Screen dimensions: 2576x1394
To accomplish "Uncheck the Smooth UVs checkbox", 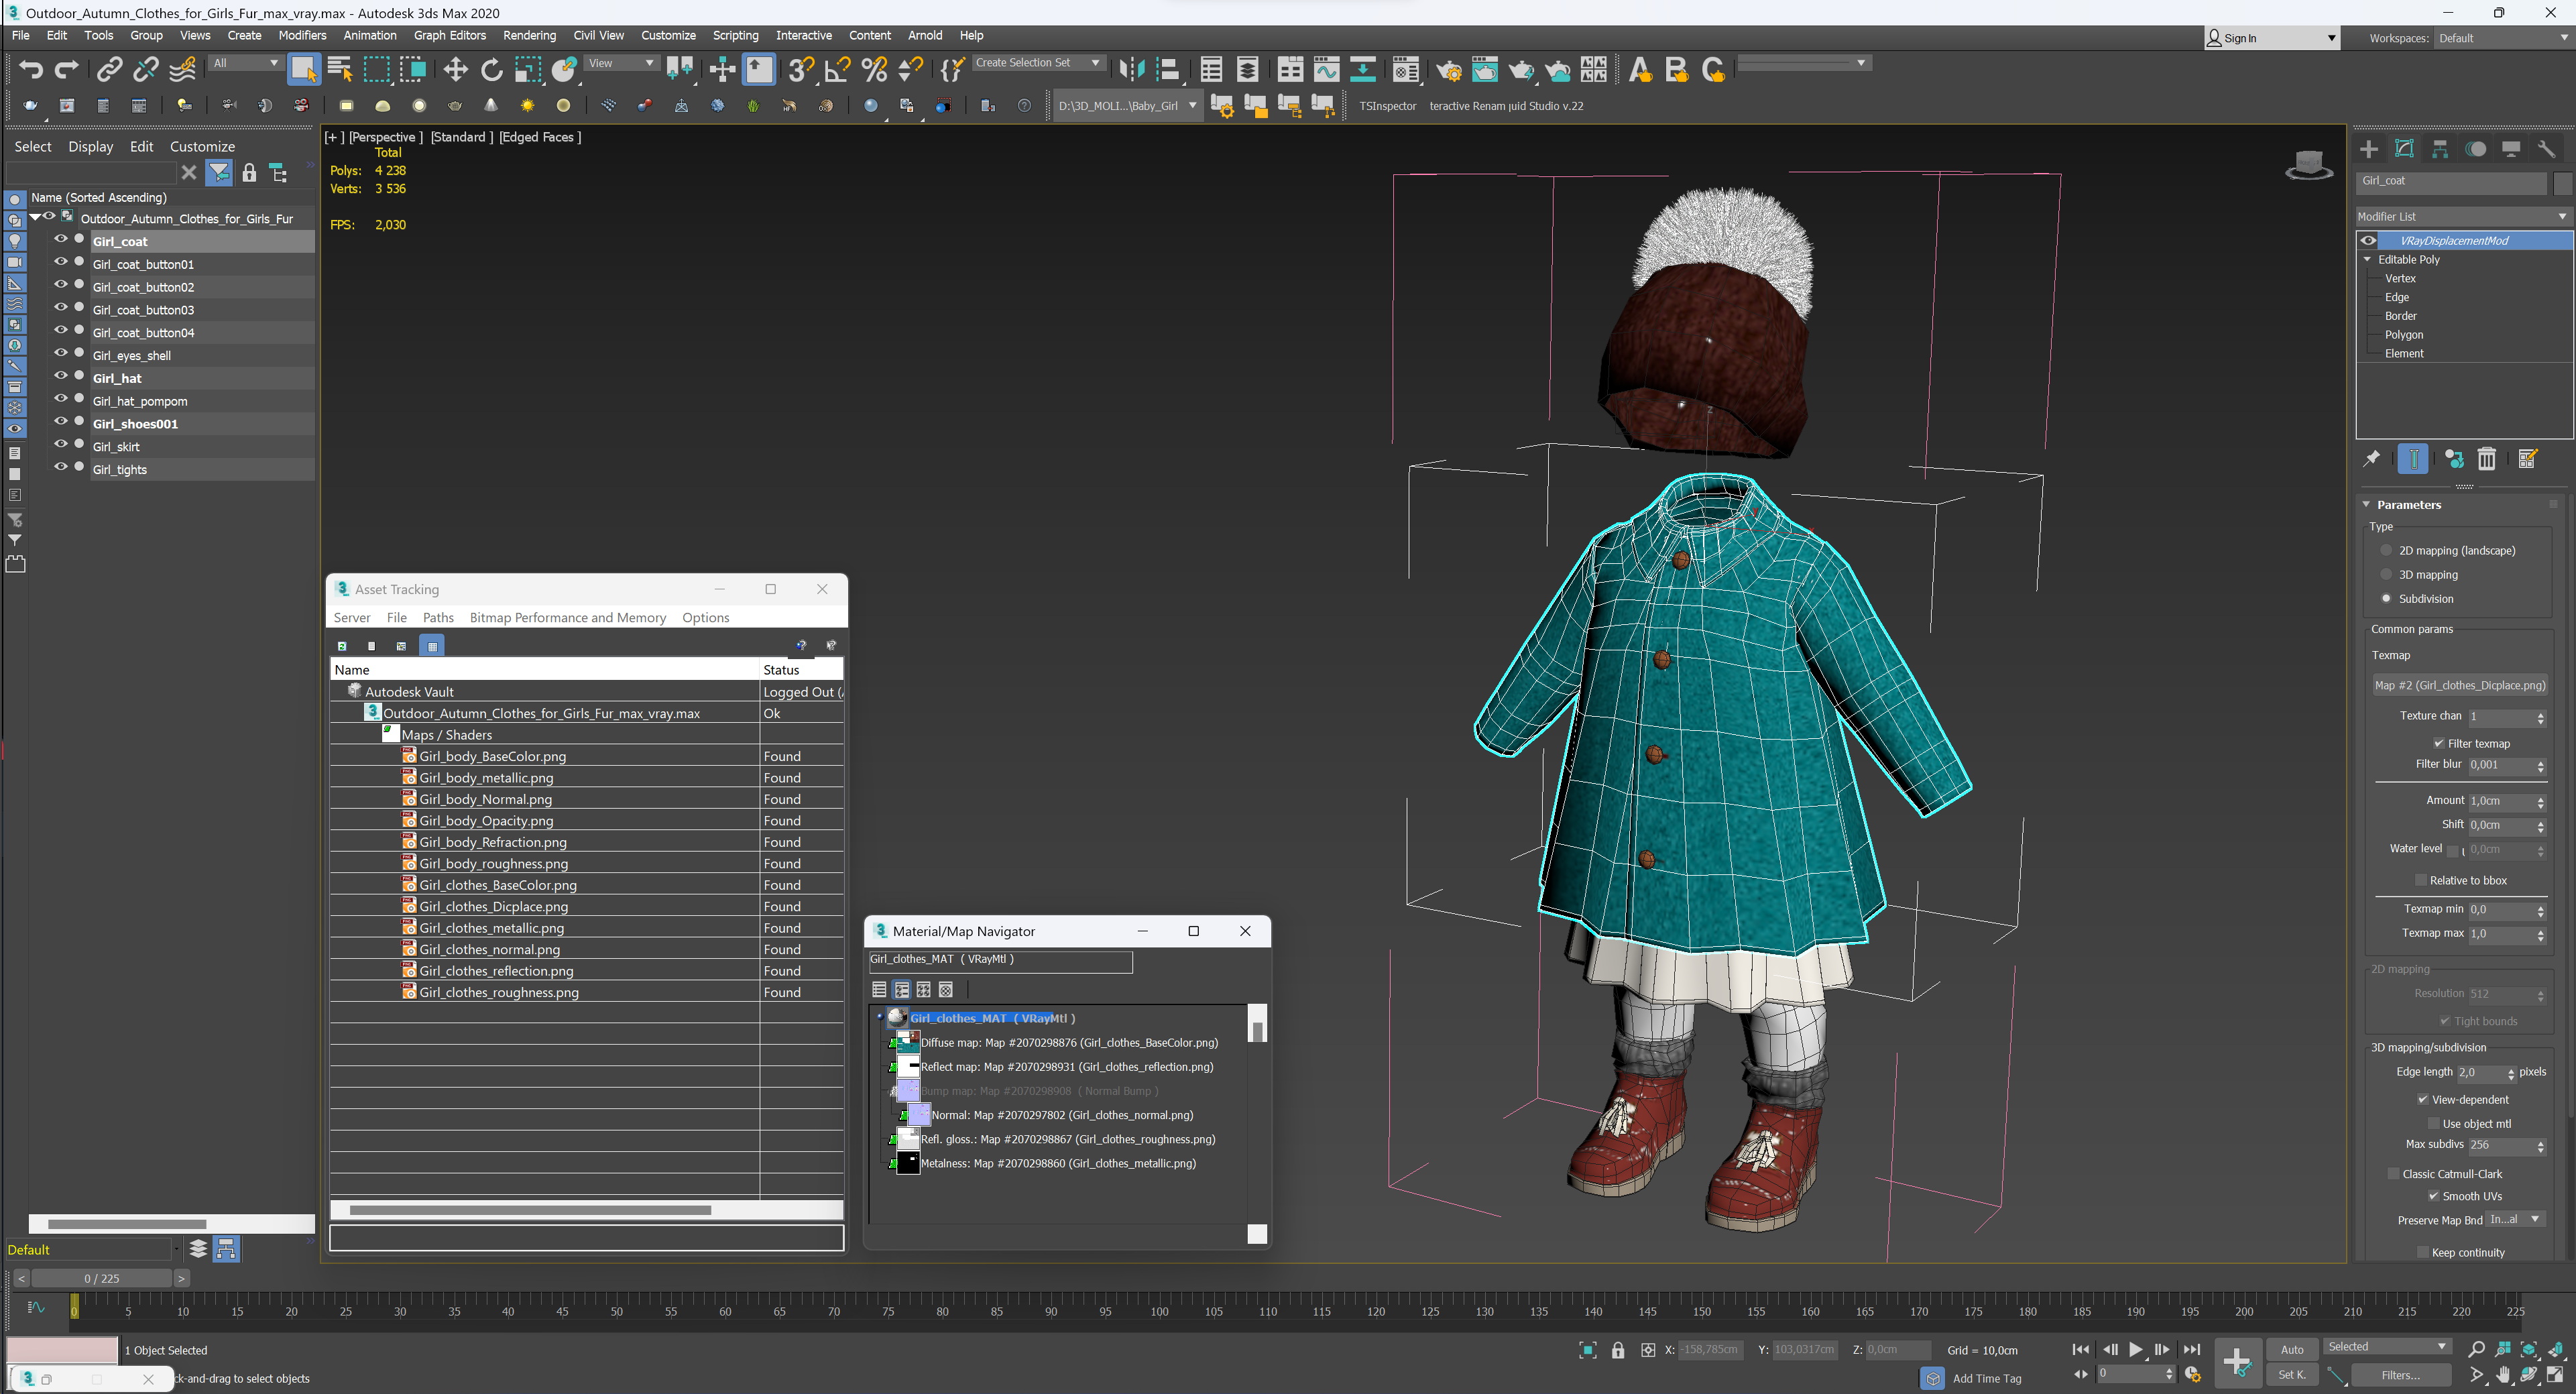I will click(x=2433, y=1196).
